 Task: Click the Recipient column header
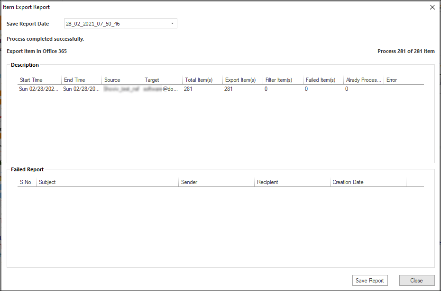tap(292, 182)
